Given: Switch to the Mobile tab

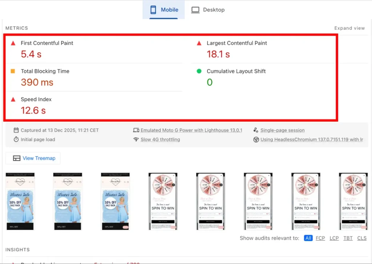Looking at the screenshot, I should 163,10.
